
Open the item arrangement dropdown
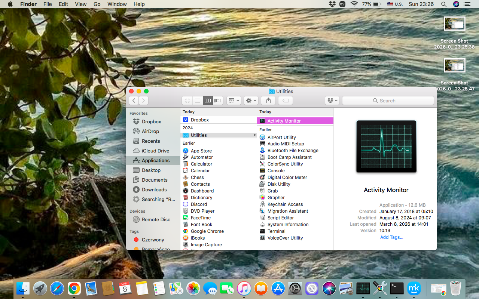click(x=234, y=100)
